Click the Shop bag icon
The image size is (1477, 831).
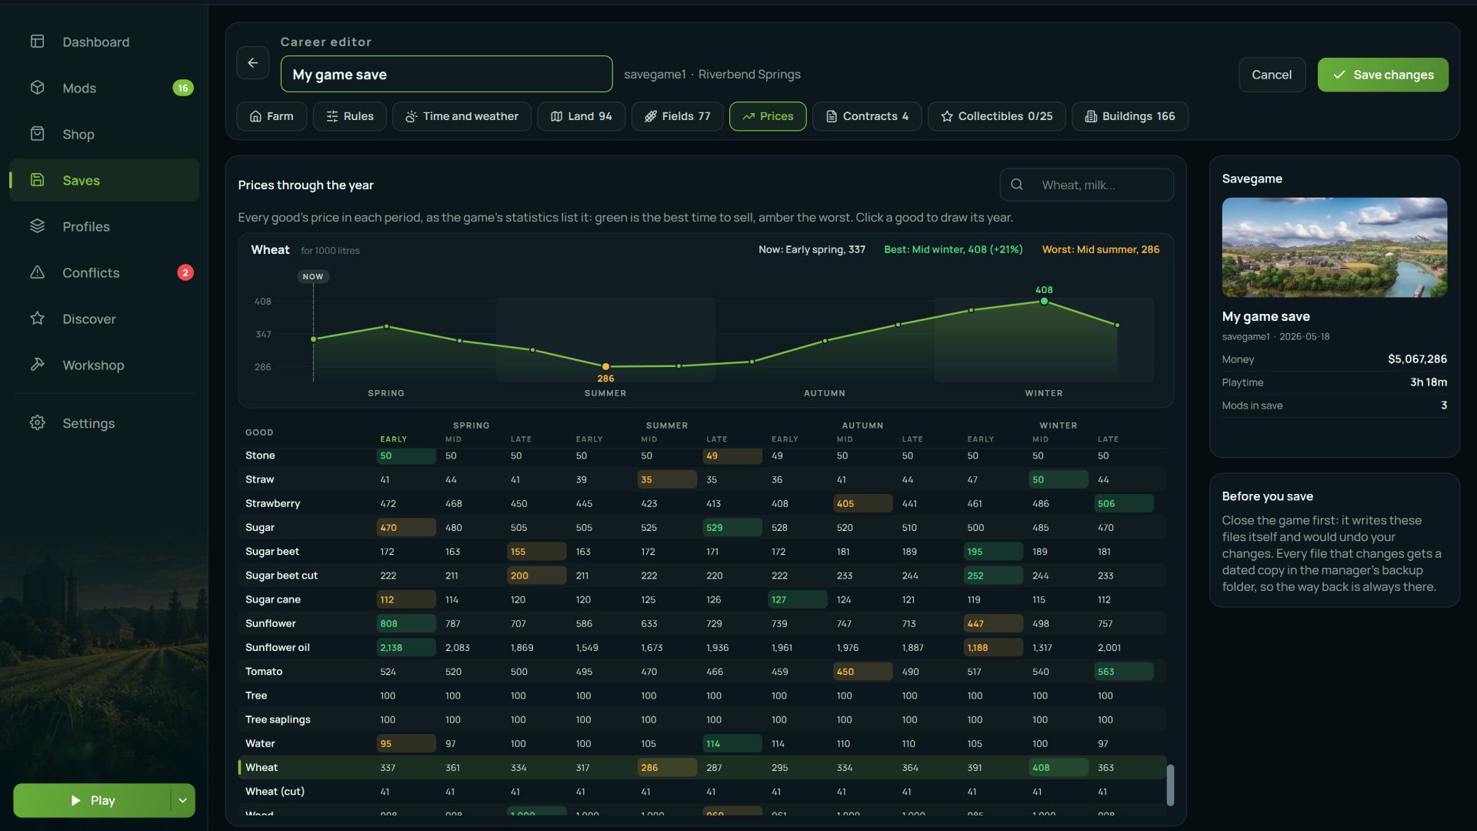[x=37, y=134]
